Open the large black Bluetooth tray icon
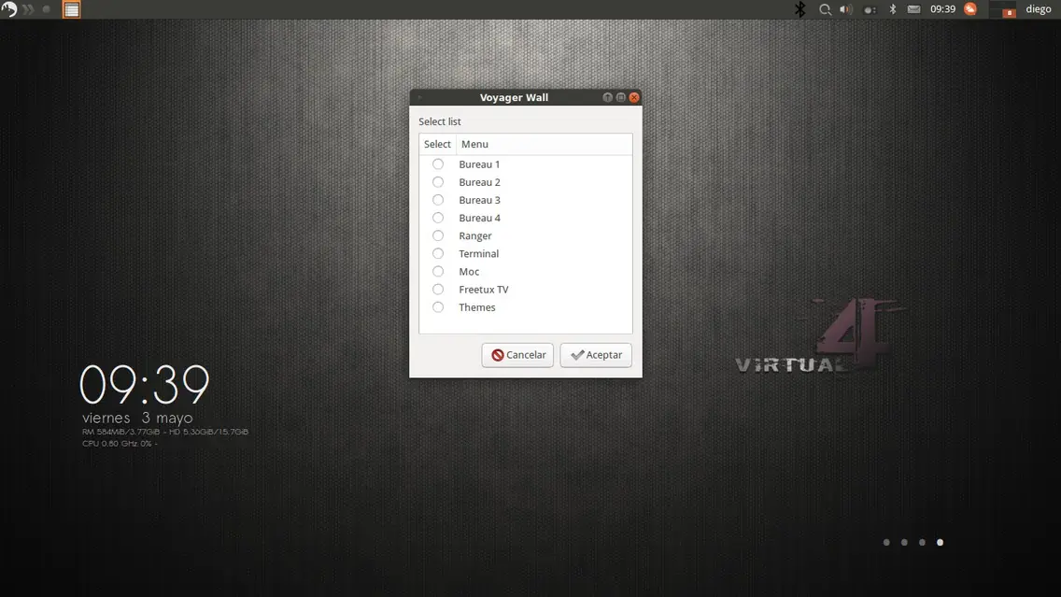 (x=799, y=9)
